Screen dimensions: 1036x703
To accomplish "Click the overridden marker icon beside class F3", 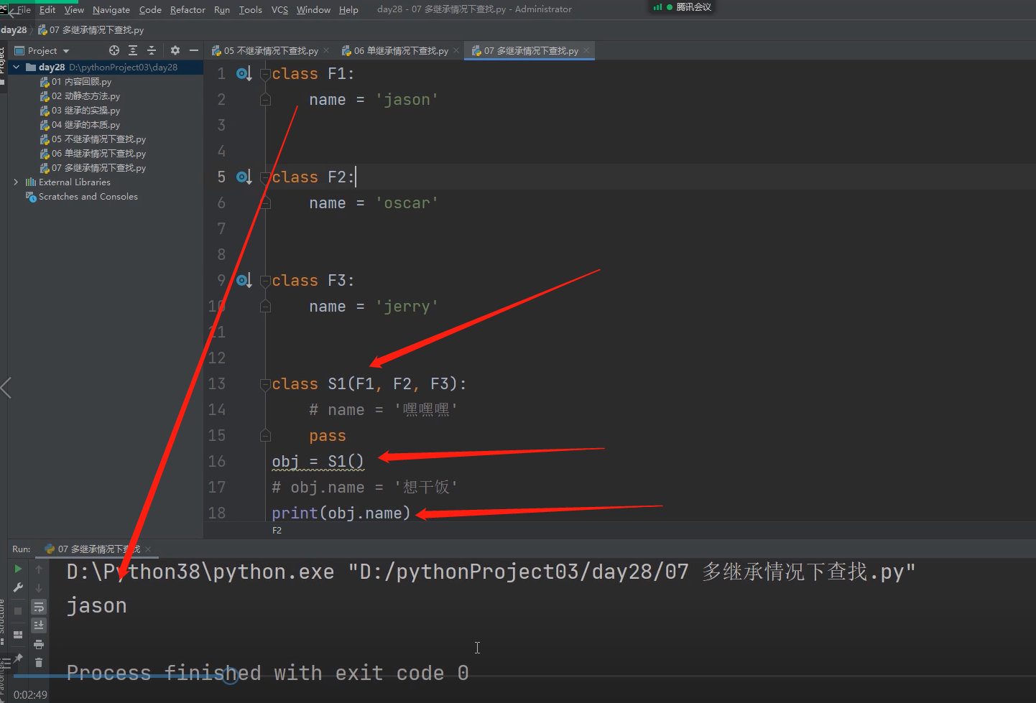I will pos(244,280).
